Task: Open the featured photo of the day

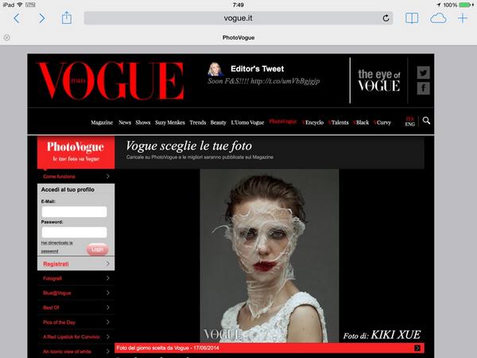Action: 270,255
